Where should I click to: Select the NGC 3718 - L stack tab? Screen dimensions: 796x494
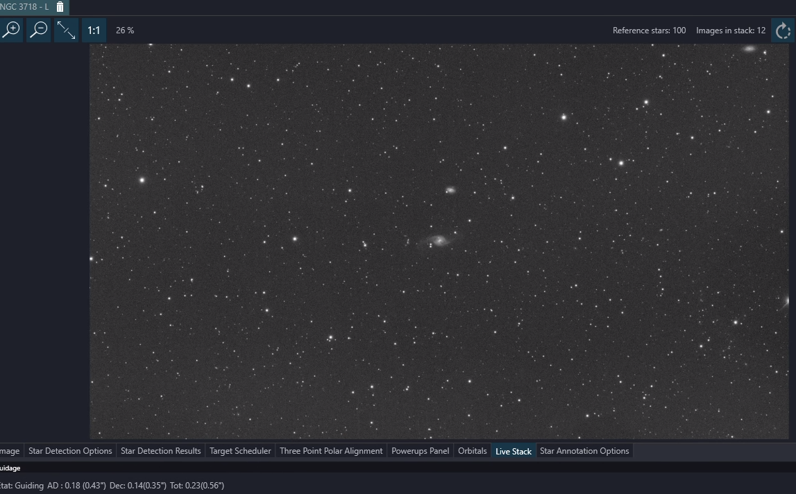pyautogui.click(x=24, y=7)
